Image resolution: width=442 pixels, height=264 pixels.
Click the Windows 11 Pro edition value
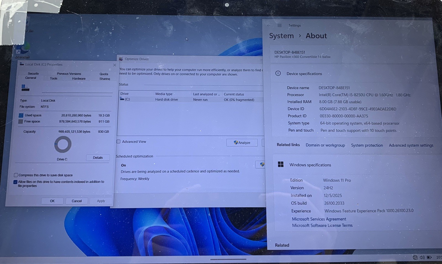coord(337,180)
